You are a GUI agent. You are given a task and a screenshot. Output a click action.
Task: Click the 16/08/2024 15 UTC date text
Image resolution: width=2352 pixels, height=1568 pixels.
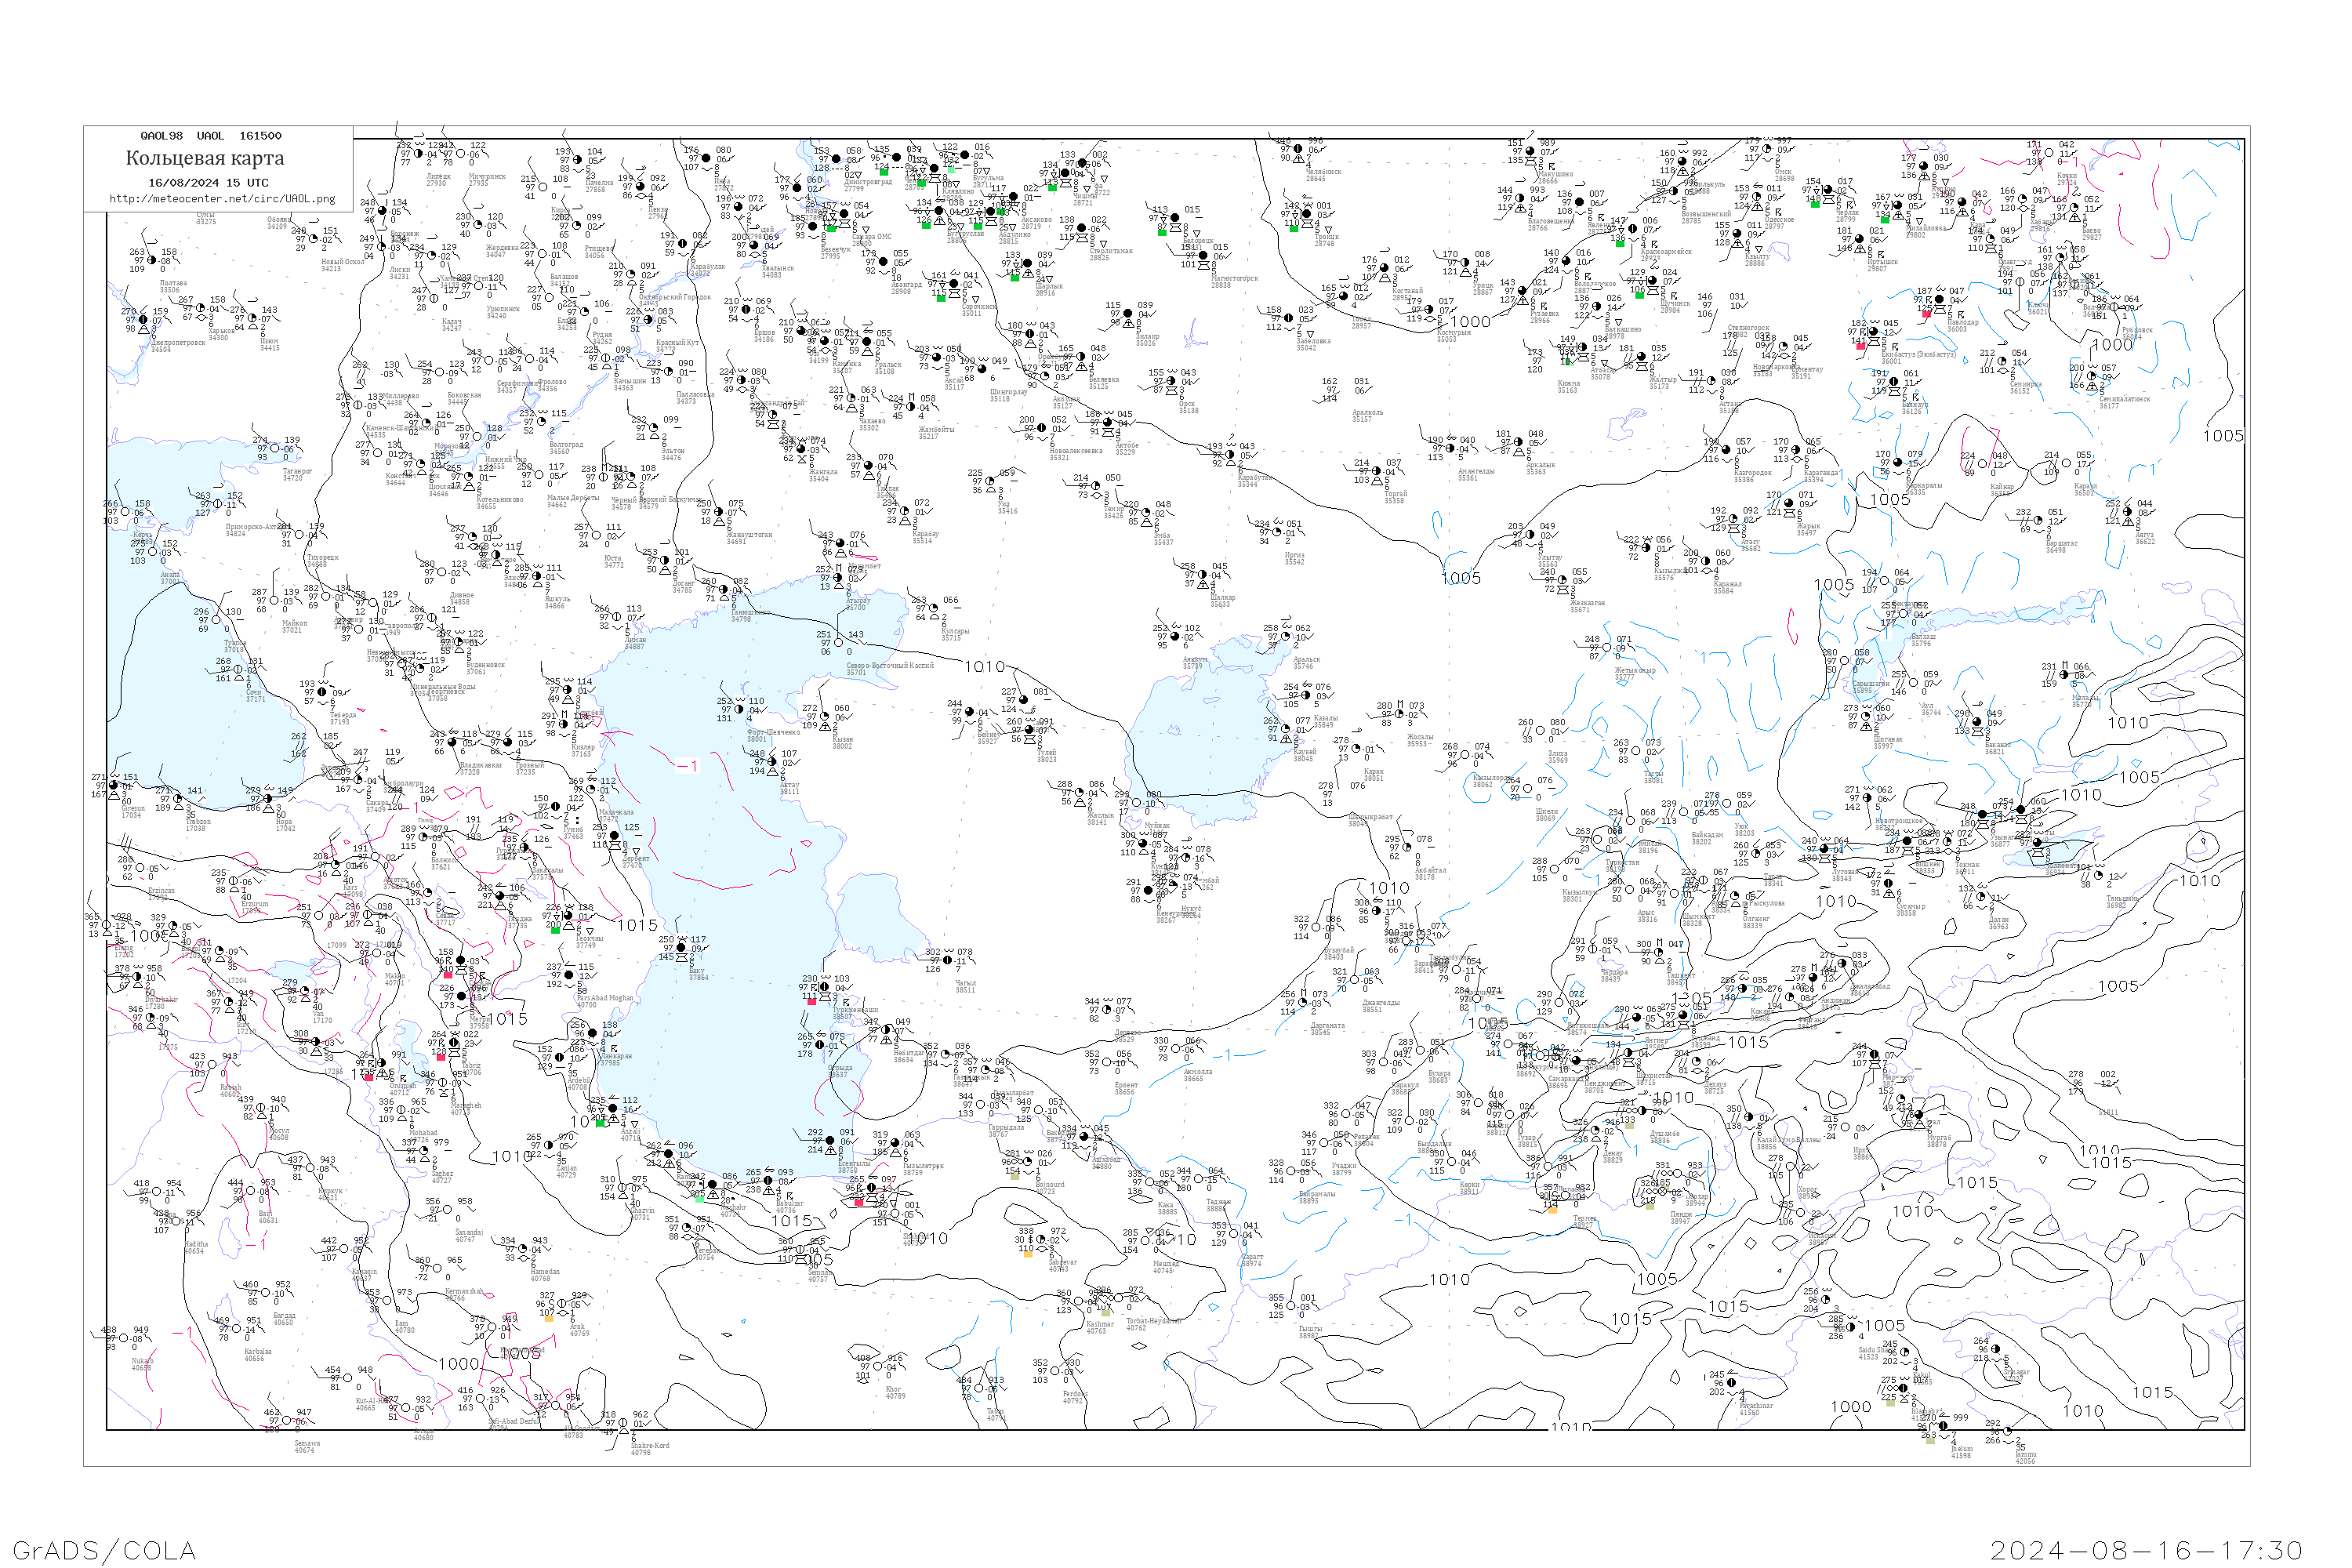208,183
